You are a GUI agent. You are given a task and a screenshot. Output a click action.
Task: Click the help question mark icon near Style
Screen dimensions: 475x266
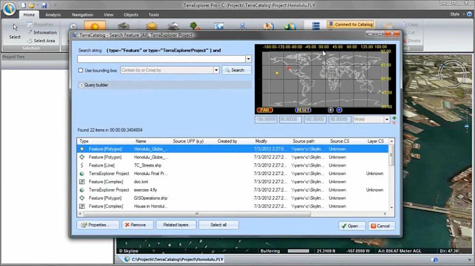469,14
